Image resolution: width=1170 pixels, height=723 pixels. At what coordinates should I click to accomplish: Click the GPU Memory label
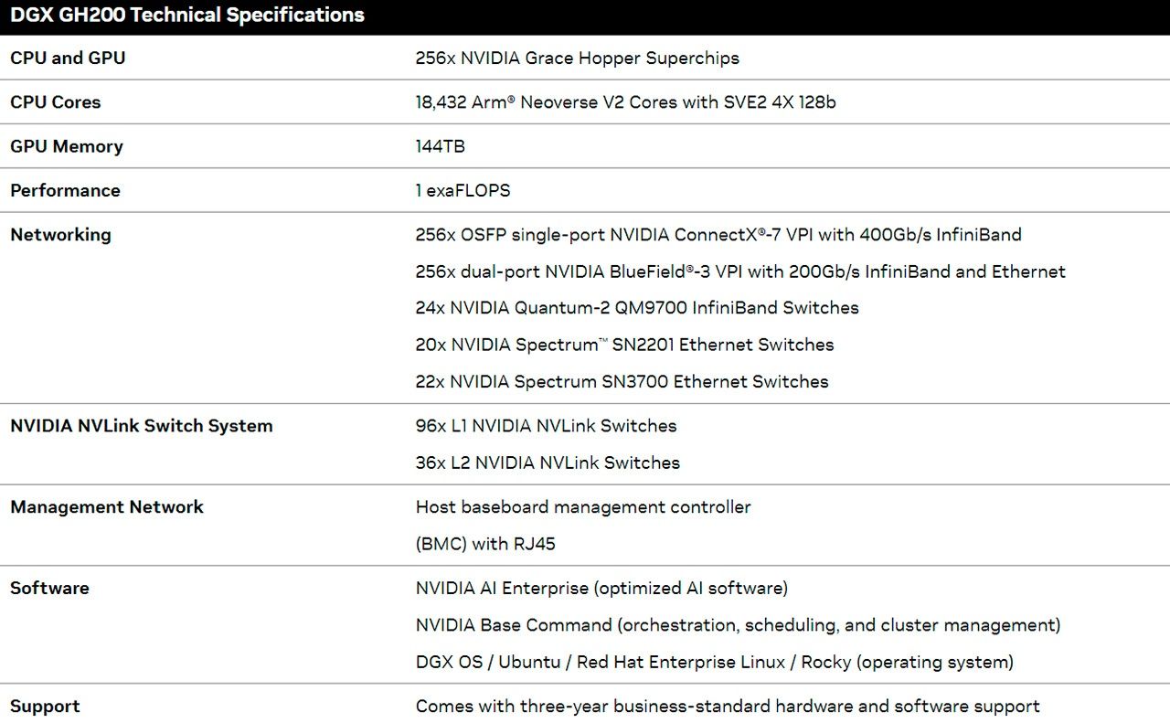(x=67, y=146)
